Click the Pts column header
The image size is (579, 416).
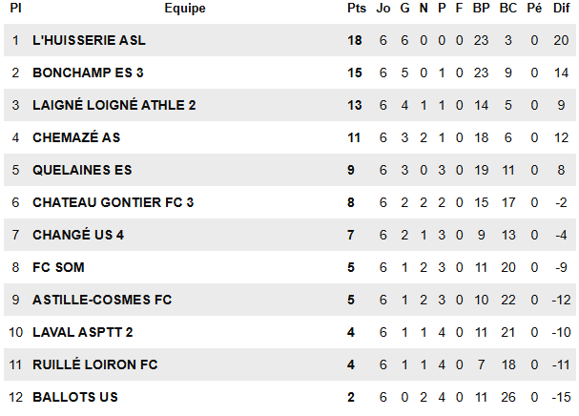tap(357, 9)
